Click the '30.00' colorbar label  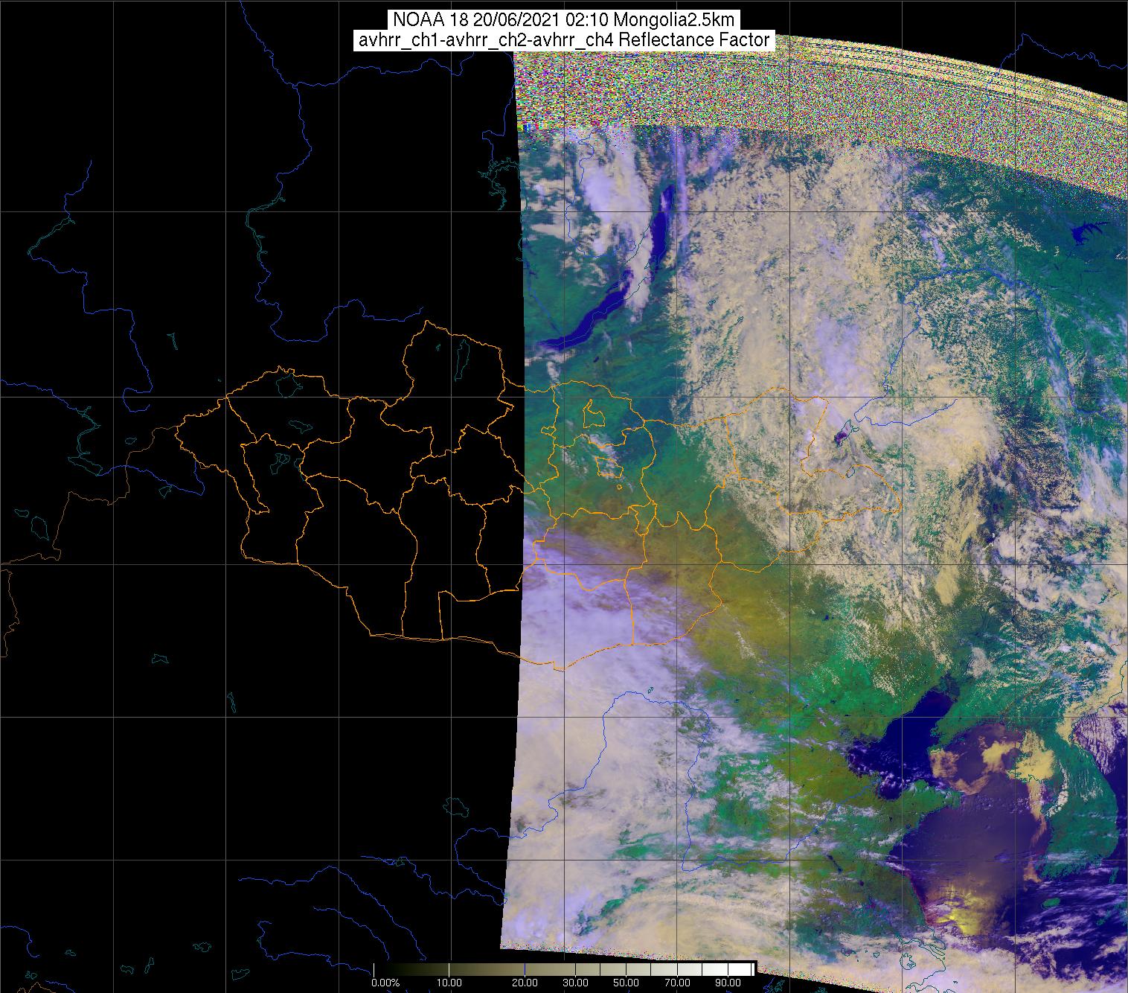click(577, 984)
